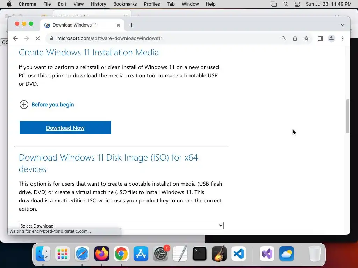
Task: Open the Tab menu
Action: (171, 4)
